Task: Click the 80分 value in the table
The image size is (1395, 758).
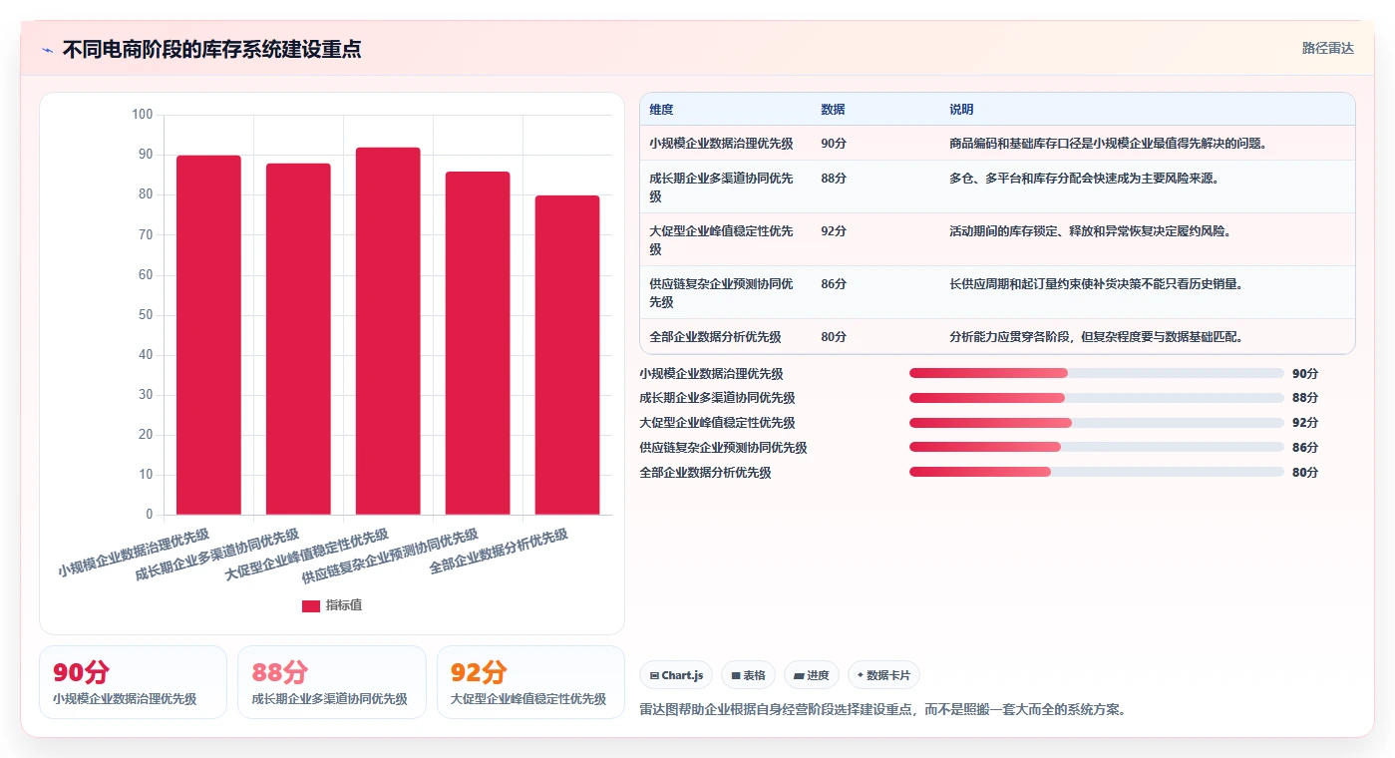Action: [x=834, y=337]
